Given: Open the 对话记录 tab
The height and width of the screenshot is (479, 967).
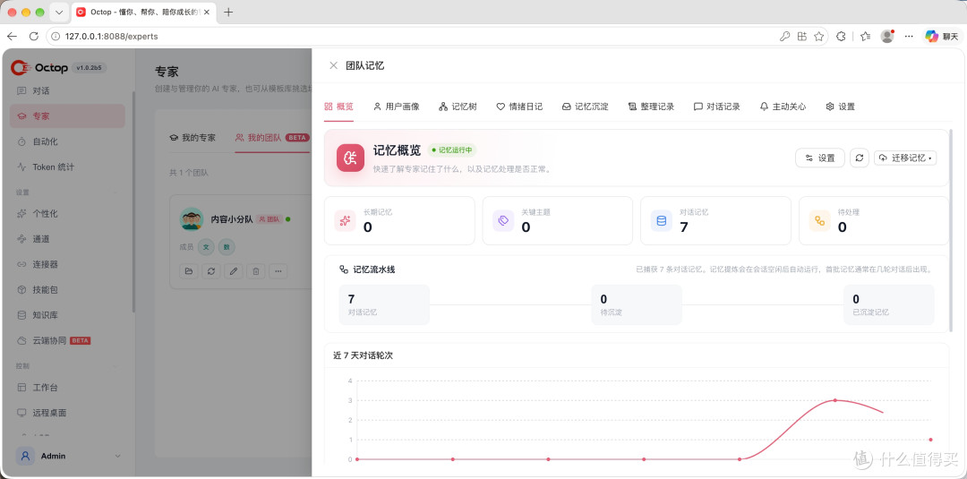Looking at the screenshot, I should (x=716, y=106).
